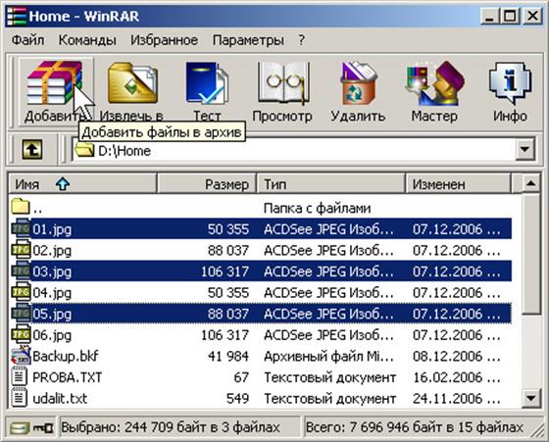Select file name 01.jpg
The height and width of the screenshot is (442, 549).
tap(52, 229)
